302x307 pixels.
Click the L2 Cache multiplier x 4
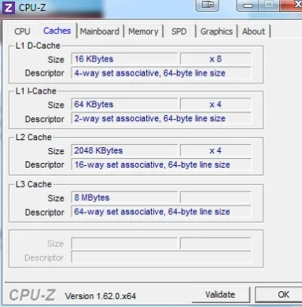coord(215,150)
